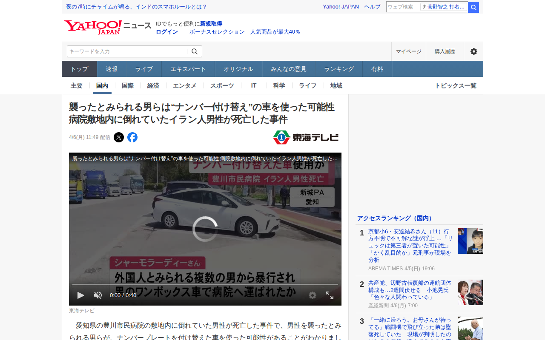
Task: Open アクセスランキング（国内） heading link
Action: [395, 218]
